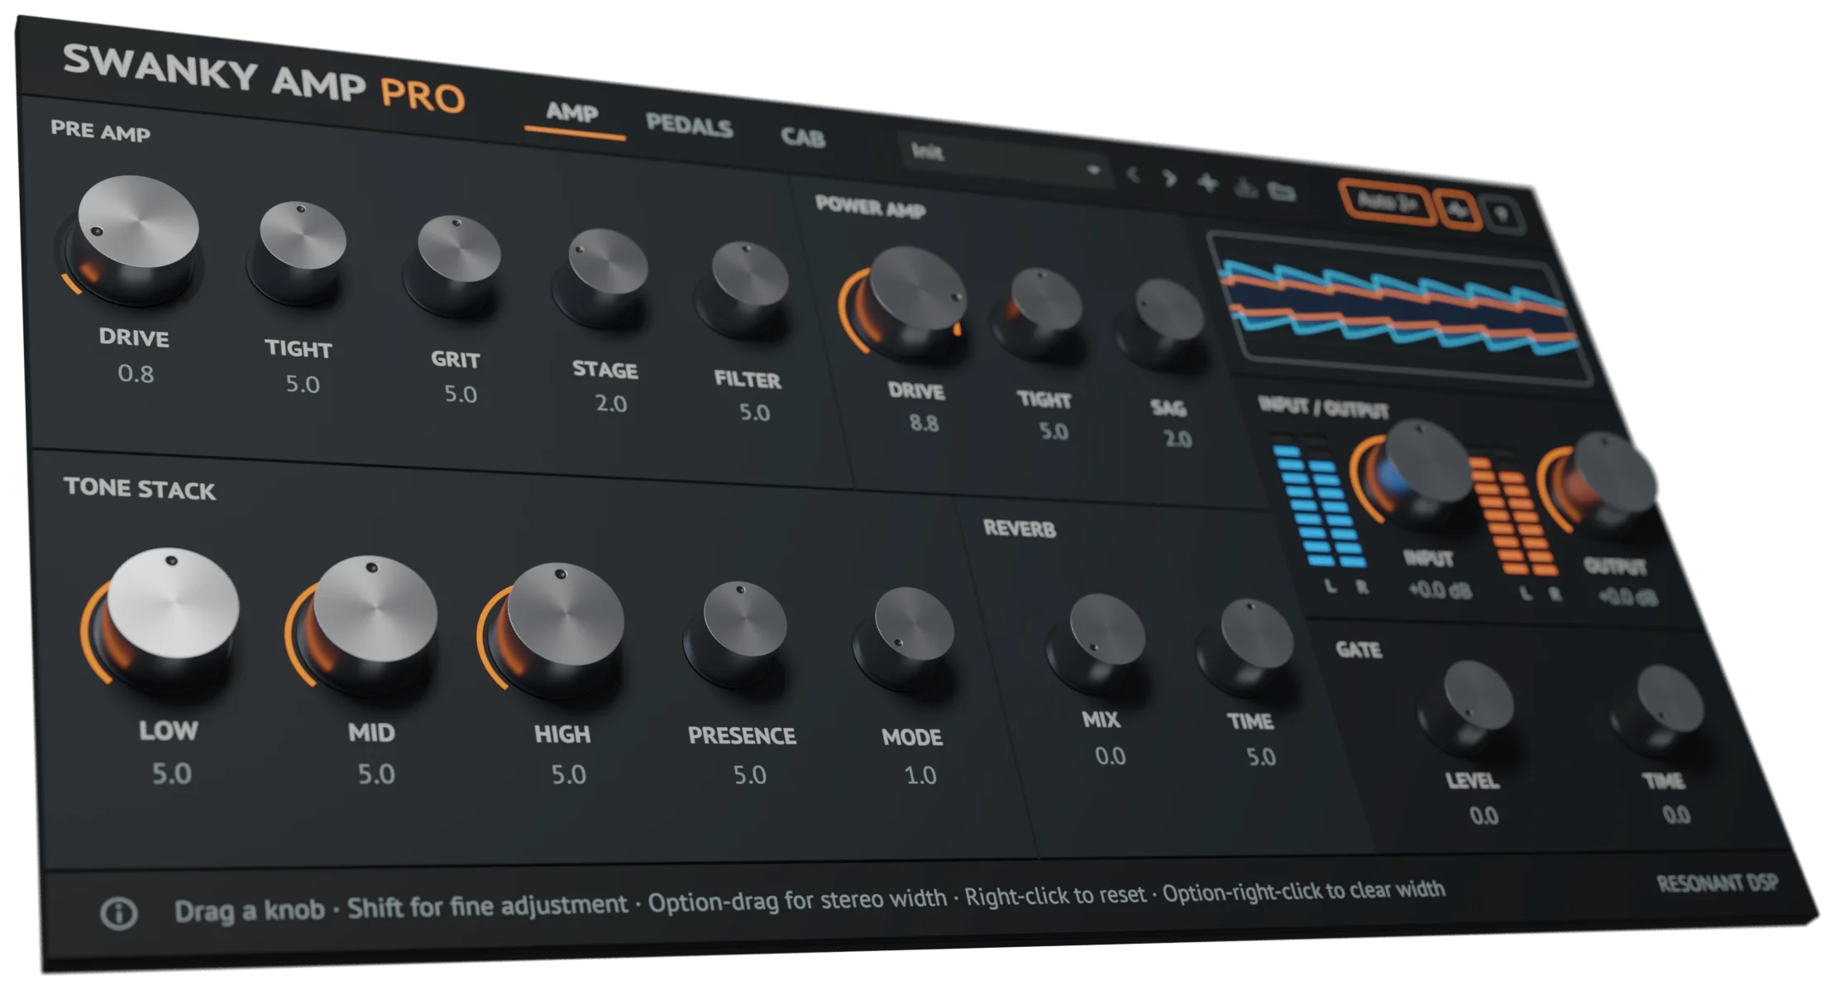This screenshot has width=1835, height=990.
Task: Click the PRESENCE knob
Action: point(738,633)
